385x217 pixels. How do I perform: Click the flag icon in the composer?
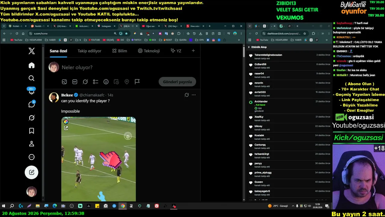click(137, 82)
